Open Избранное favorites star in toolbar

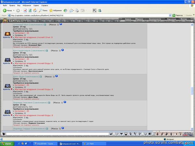(x=56, y=11)
